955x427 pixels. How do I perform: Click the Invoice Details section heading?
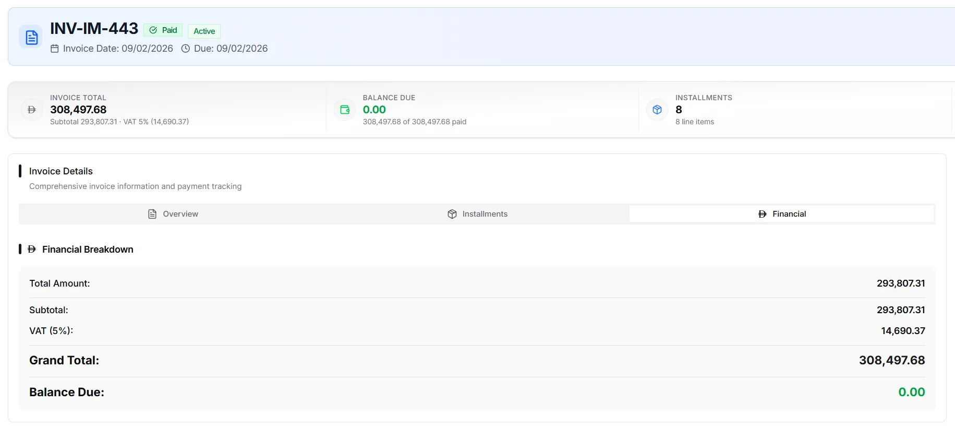[x=61, y=171]
